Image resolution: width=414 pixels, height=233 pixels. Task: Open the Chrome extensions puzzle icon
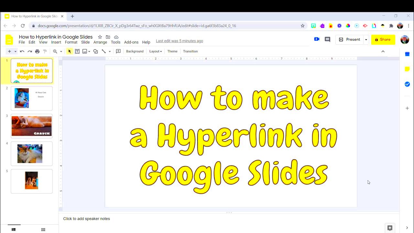pyautogui.click(x=391, y=26)
